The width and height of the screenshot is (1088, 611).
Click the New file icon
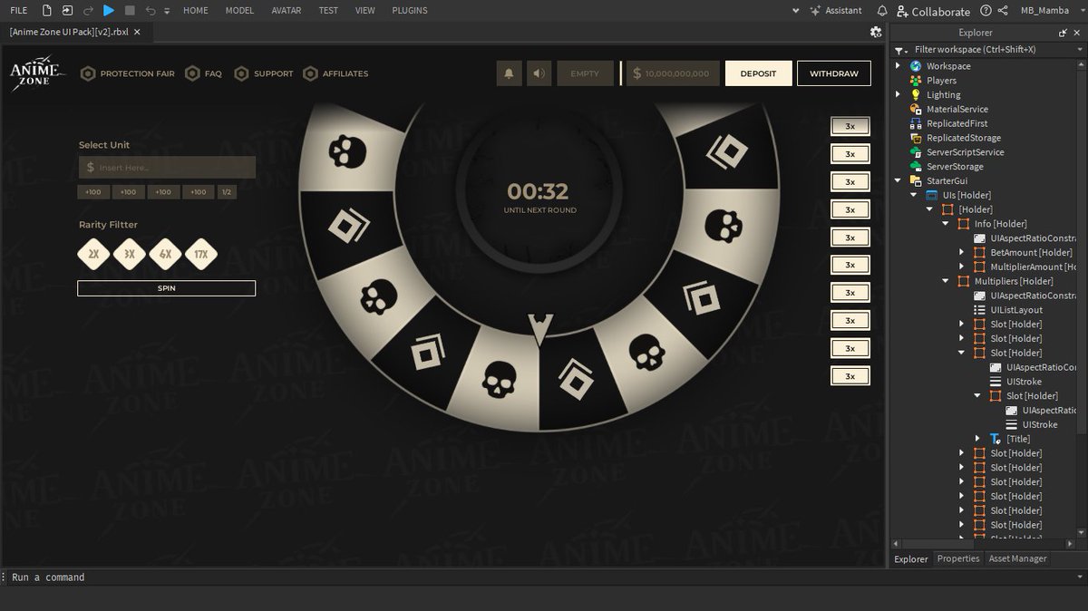click(x=45, y=11)
